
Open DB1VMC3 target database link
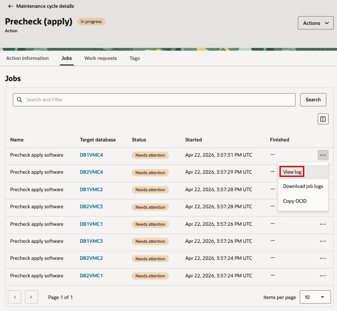pos(91,241)
